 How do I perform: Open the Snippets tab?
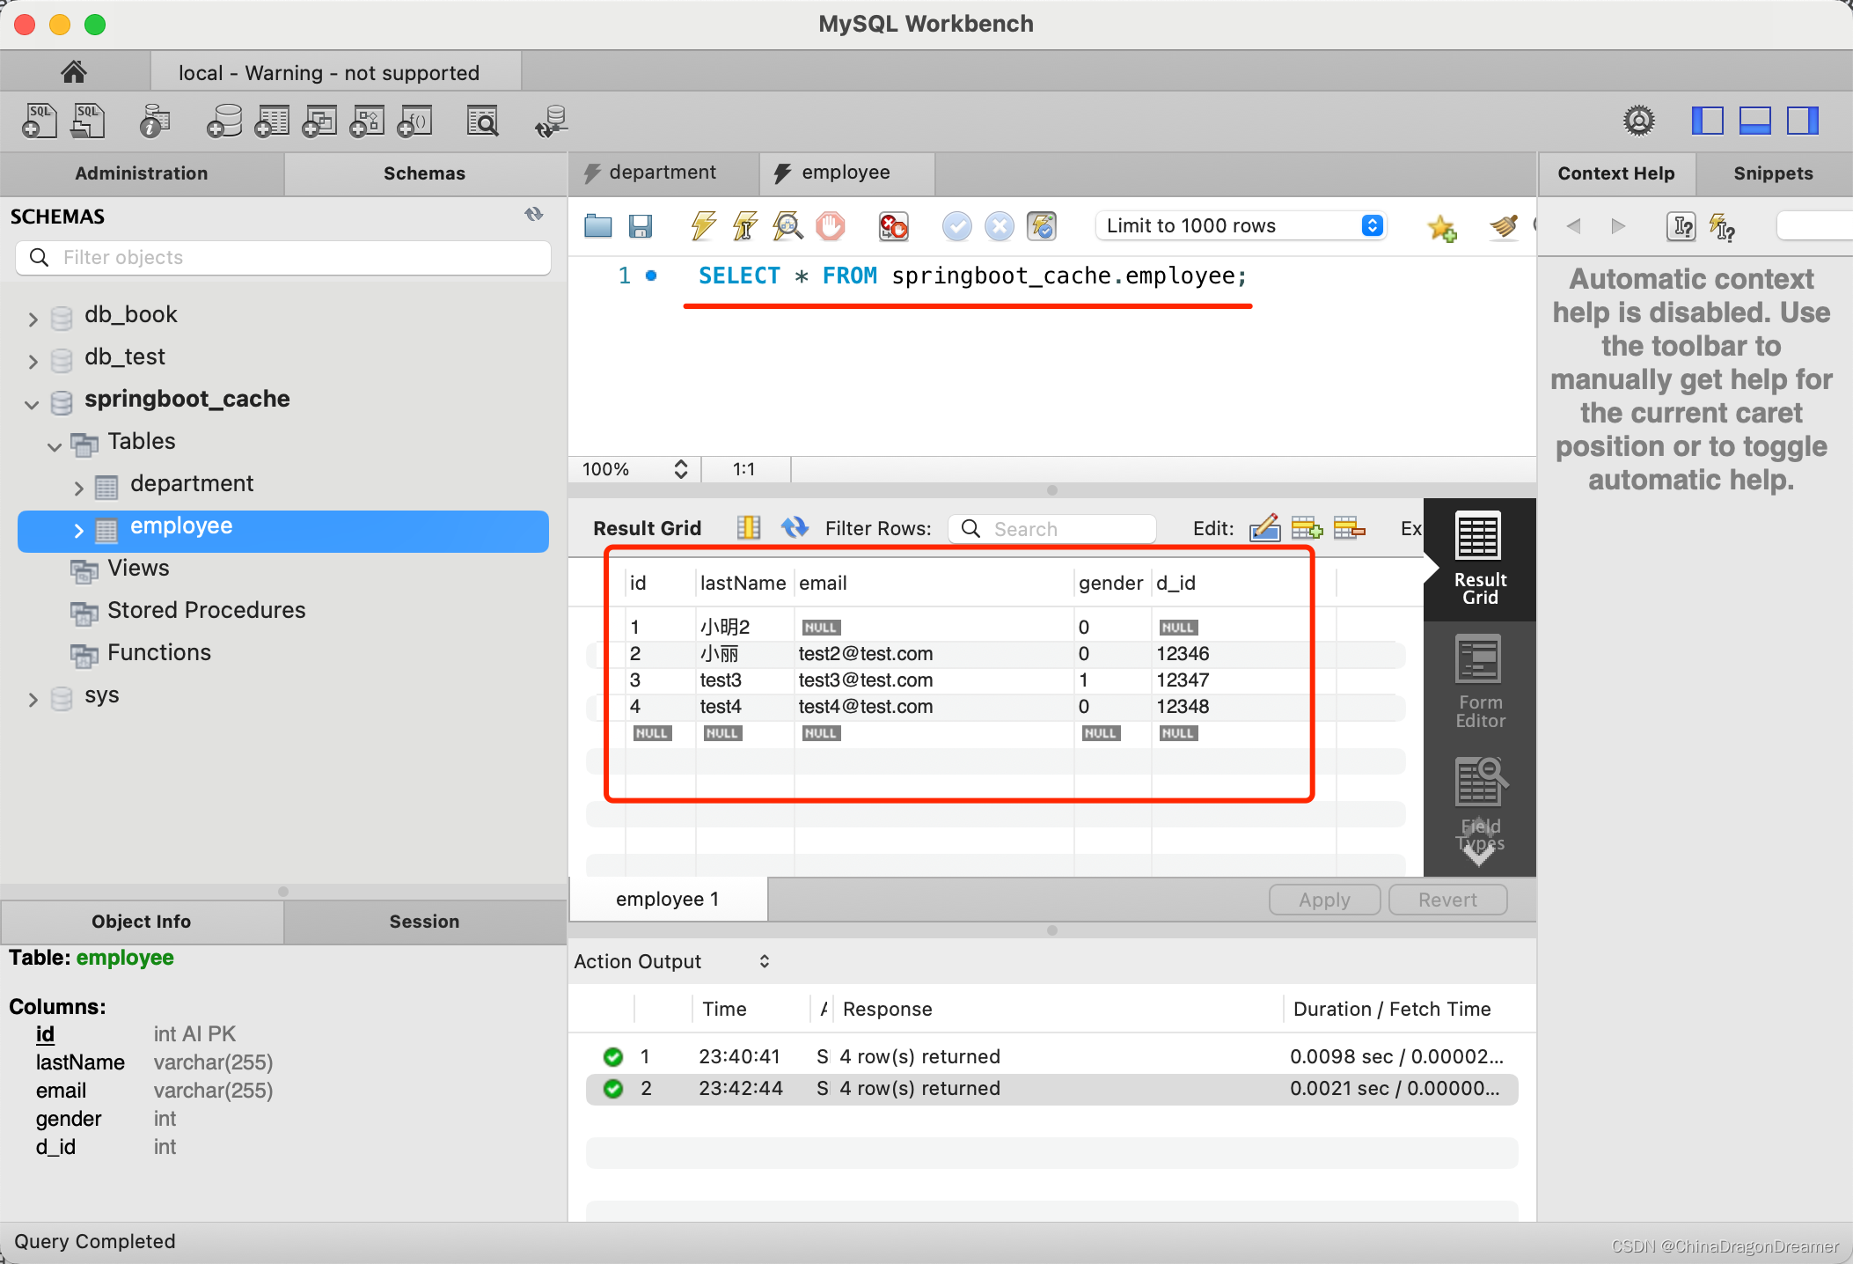point(1774,173)
